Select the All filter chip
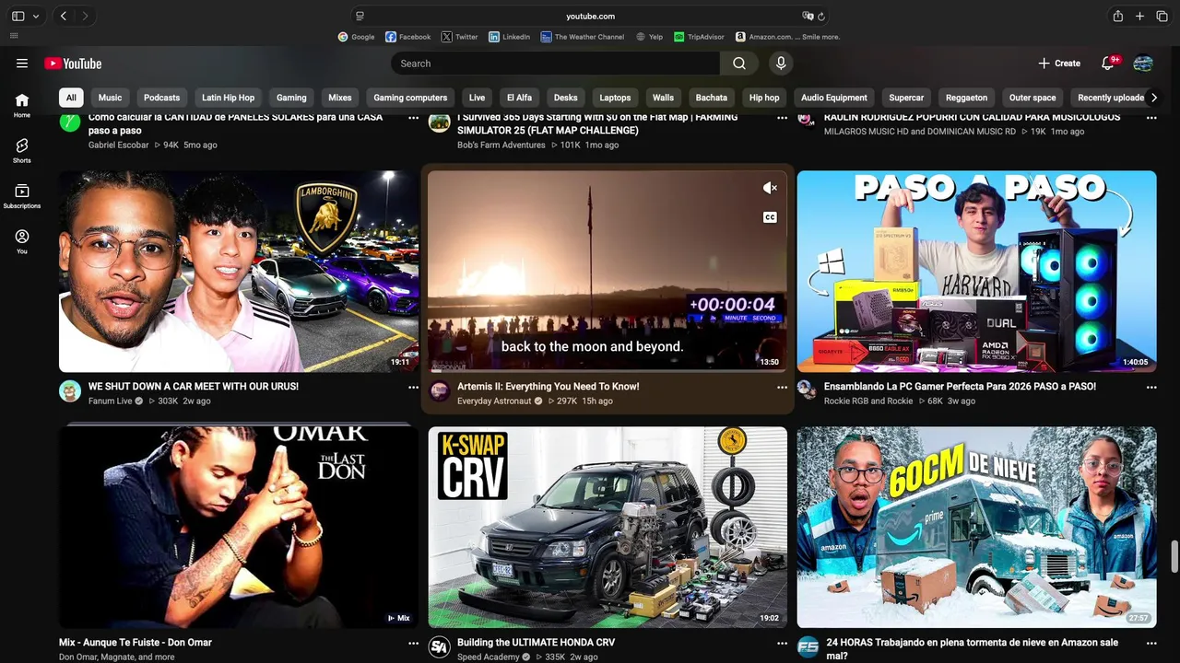Image resolution: width=1180 pixels, height=663 pixels. 71,98
